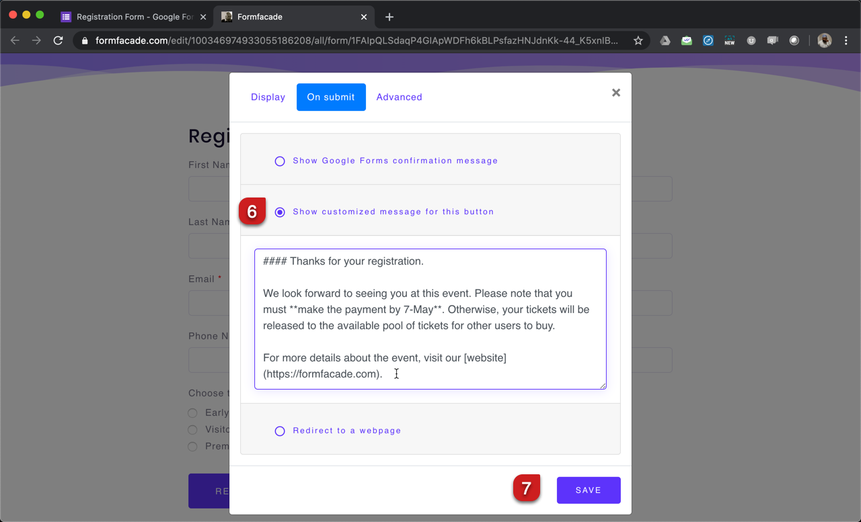Switch to the Registration Form browser tab
861x522 pixels.
pyautogui.click(x=134, y=17)
